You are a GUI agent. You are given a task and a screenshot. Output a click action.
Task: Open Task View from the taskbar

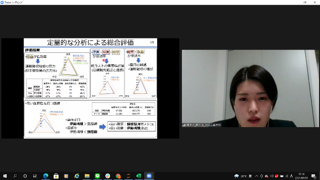point(35,176)
